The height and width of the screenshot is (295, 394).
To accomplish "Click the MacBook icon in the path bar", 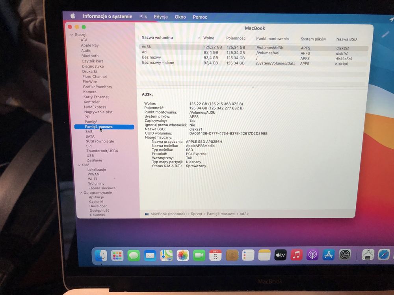I will 147,214.
